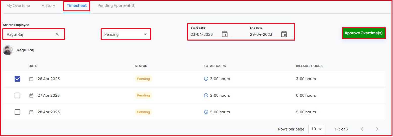Uncheck the 26 Apr 2023 row checkbox
Screen dimensions: 393x137
pyautogui.click(x=17, y=79)
